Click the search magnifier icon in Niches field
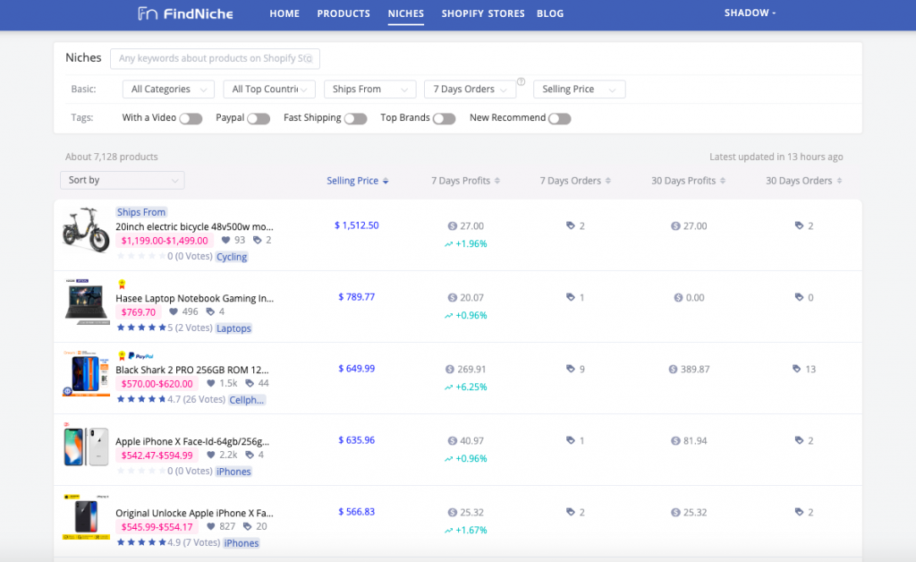 pyautogui.click(x=309, y=58)
